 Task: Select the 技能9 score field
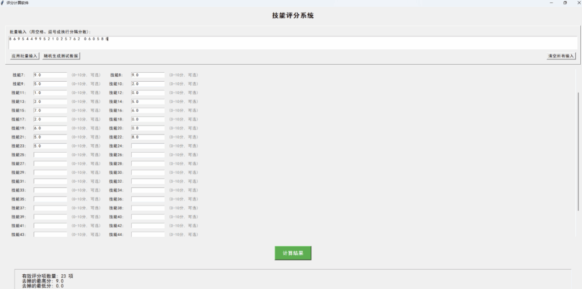(50, 84)
